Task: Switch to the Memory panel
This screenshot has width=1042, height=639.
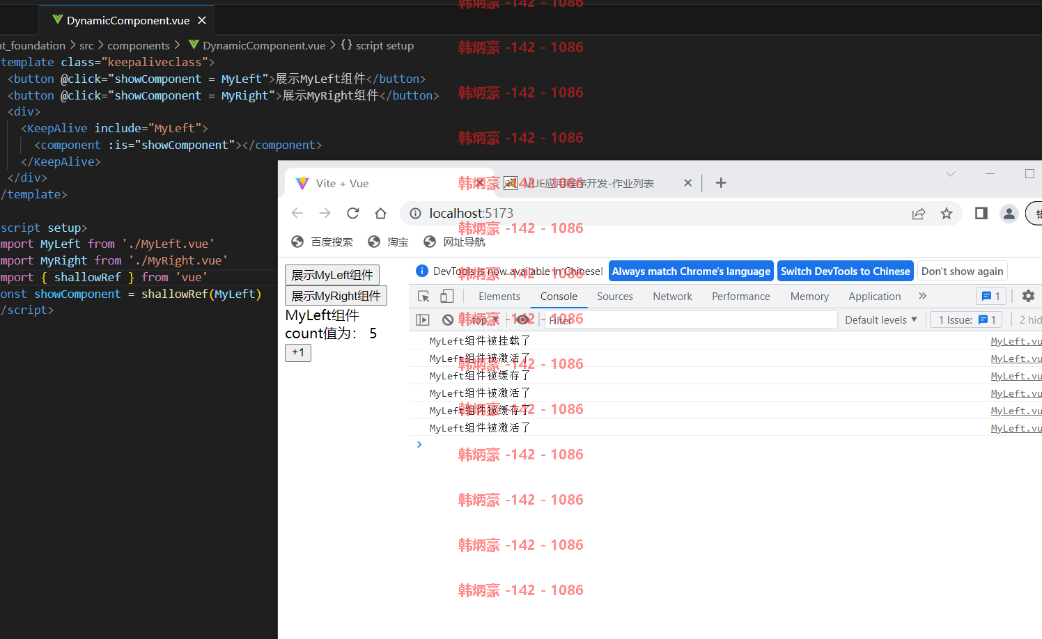Action: click(809, 296)
